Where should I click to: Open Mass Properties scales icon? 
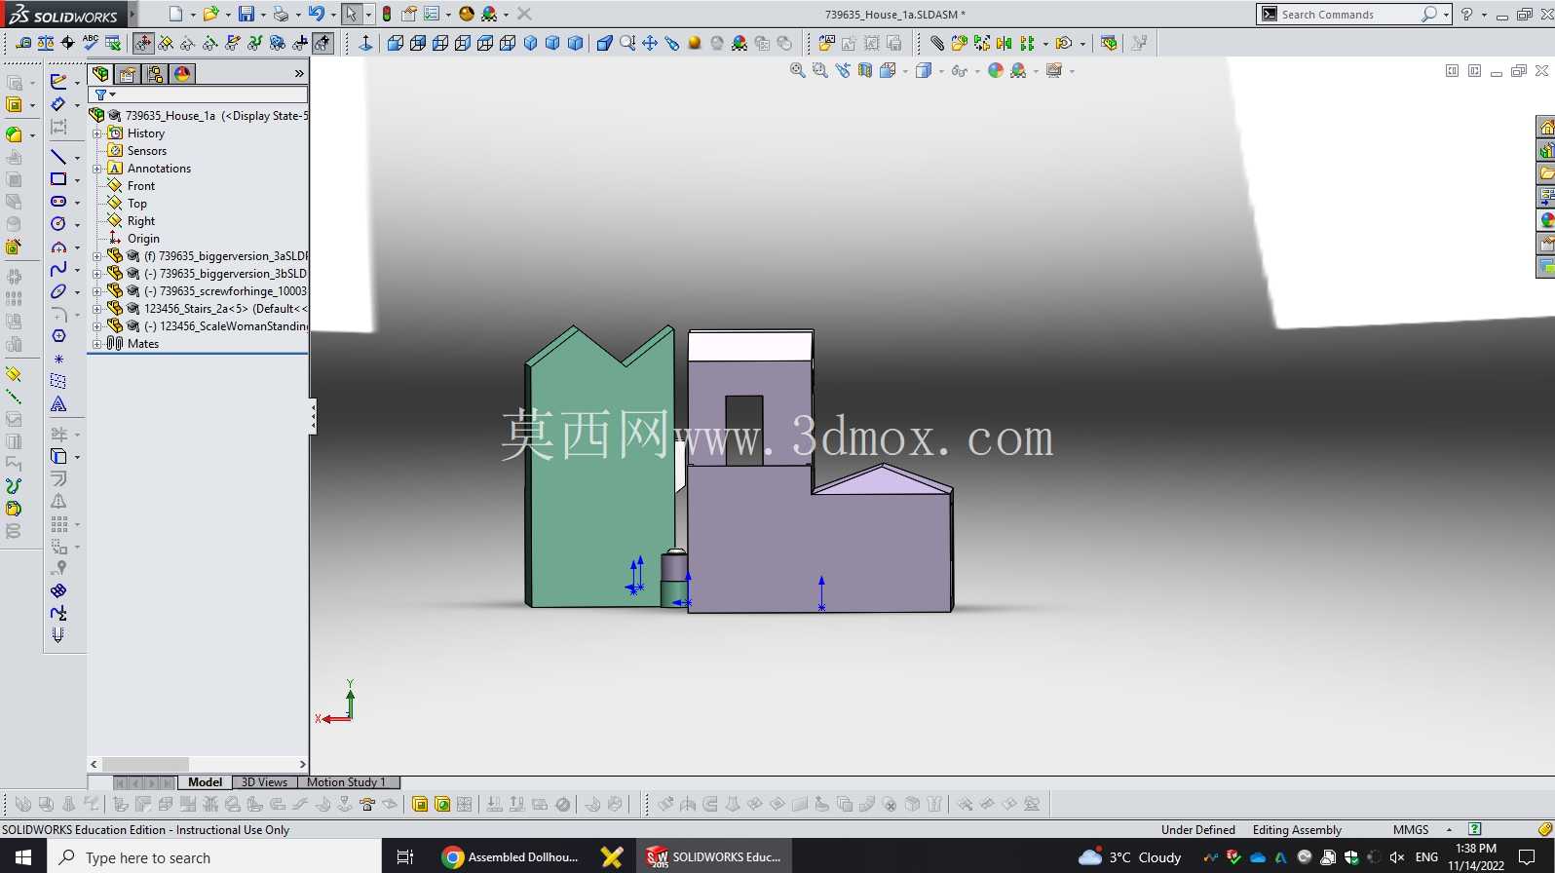pyautogui.click(x=46, y=43)
